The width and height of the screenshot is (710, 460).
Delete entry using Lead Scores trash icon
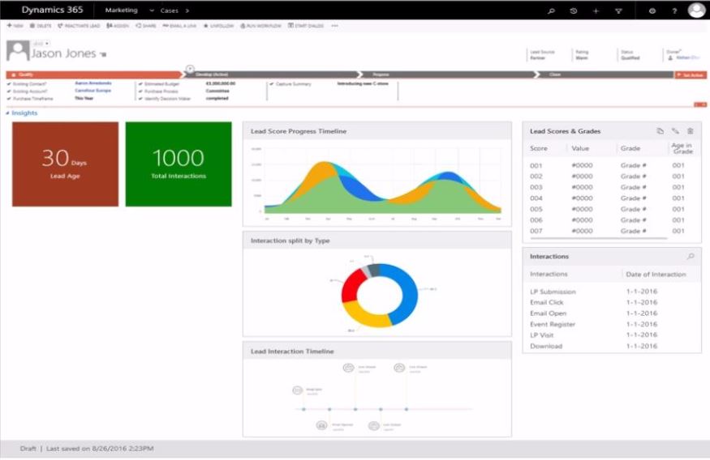691,131
